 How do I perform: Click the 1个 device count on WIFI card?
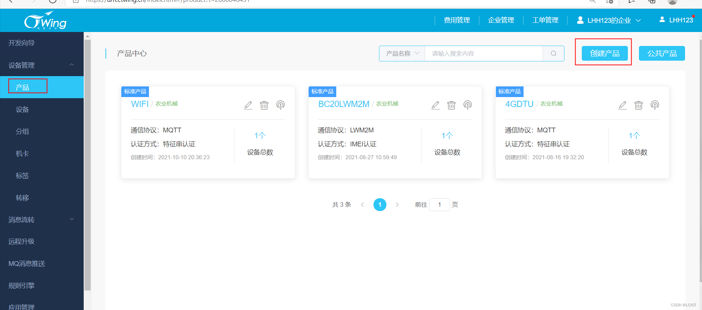260,136
